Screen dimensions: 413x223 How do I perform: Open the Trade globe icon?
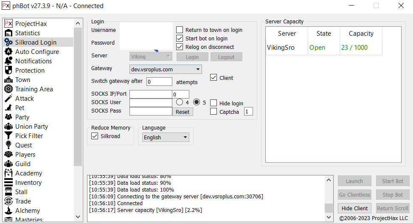[8, 201]
